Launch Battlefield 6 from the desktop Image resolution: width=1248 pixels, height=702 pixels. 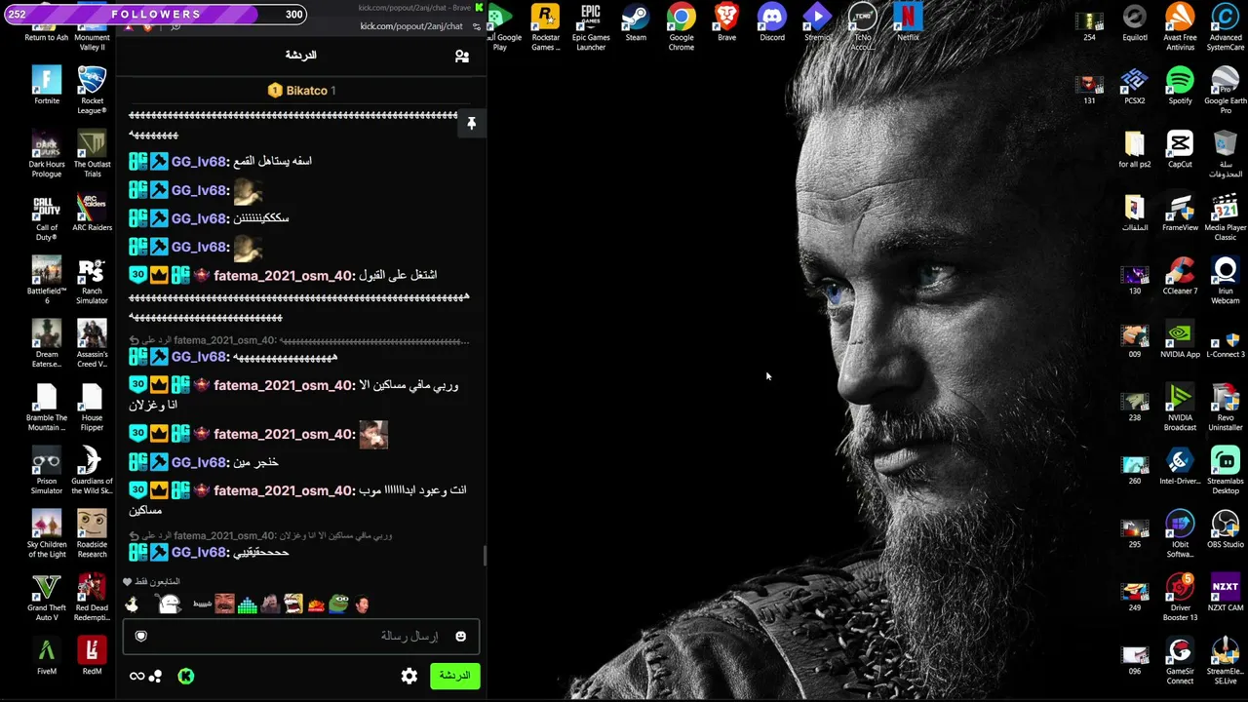tap(46, 280)
